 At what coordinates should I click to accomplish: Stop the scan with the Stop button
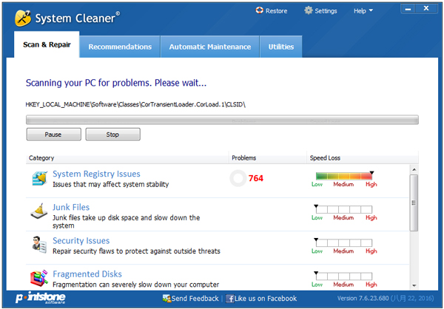tap(112, 134)
